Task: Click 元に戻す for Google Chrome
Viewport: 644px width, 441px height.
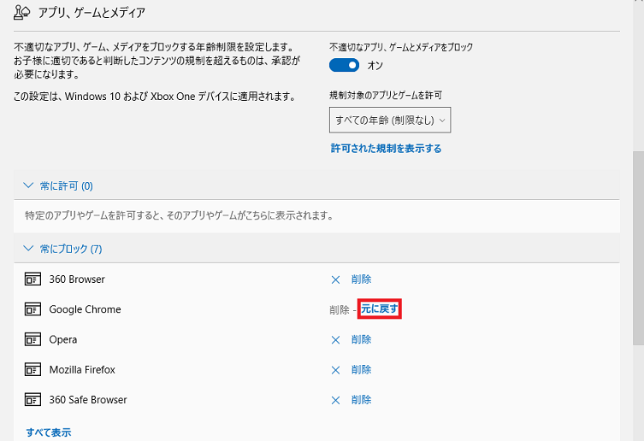Action: 380,309
